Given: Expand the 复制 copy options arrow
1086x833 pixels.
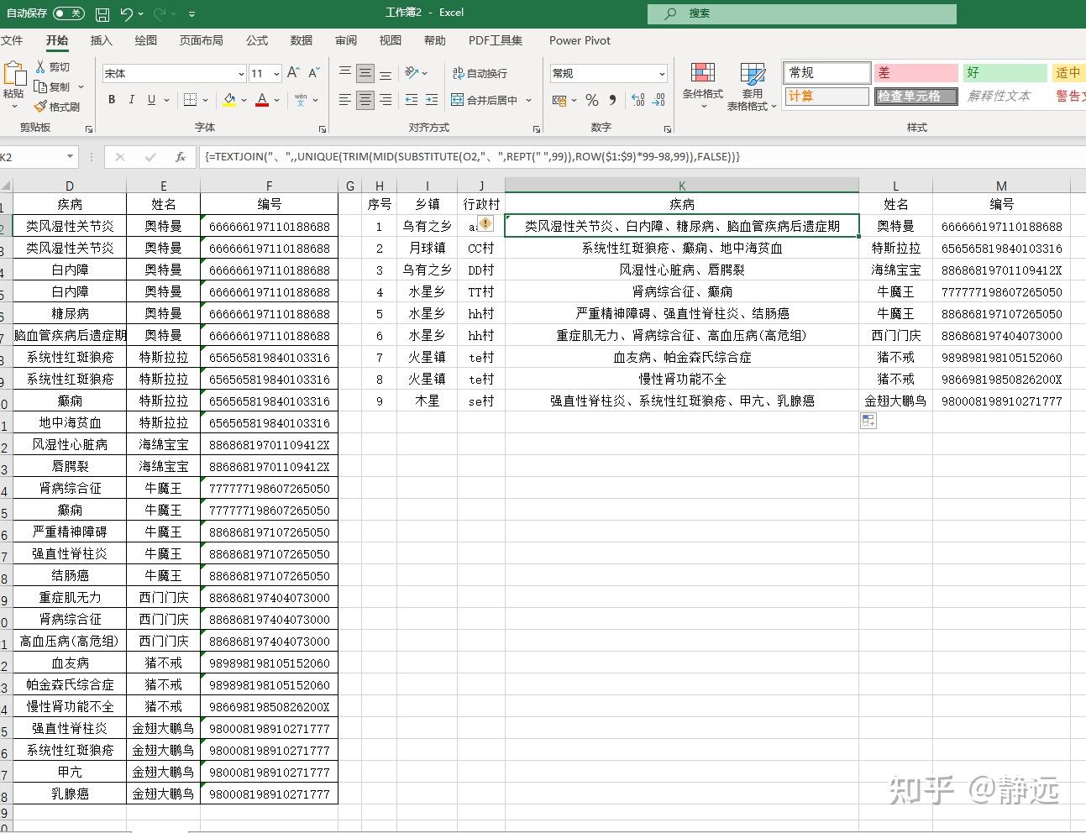Looking at the screenshot, I should point(81,87).
